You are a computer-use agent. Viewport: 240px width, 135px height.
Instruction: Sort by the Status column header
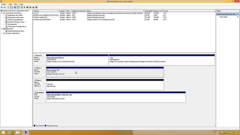click(x=115, y=11)
